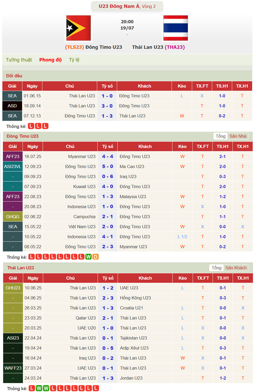Toggle Sân Khách filter for Thái Lan U23
The image size is (259, 392).
[236, 268]
